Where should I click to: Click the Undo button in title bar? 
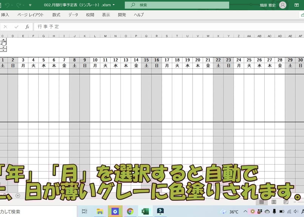7,5
